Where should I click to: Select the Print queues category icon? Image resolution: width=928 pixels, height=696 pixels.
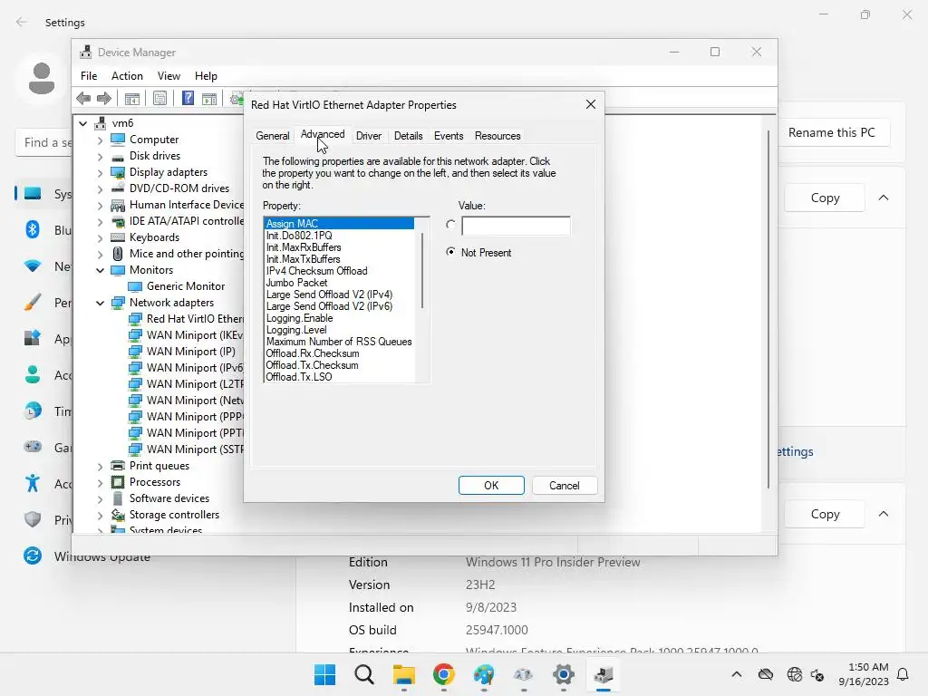tap(118, 466)
